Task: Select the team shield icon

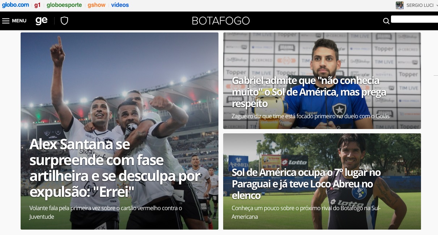Action: [64, 21]
